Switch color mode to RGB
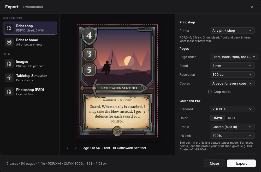261x172 pixels. 231,118
